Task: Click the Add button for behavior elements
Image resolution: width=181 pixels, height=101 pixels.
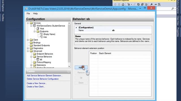Action: (81, 67)
